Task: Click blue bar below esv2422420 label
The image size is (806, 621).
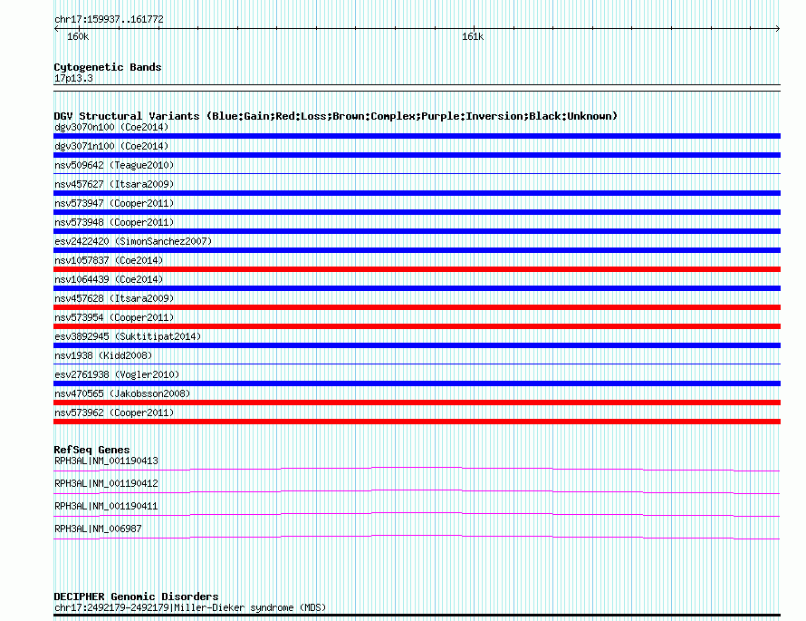Action: 417,250
